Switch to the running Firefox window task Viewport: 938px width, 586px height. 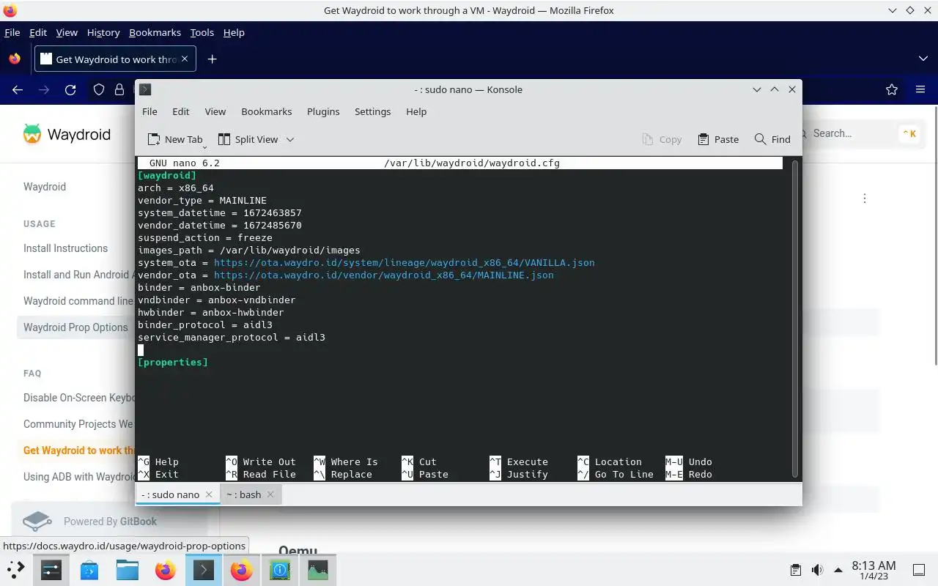point(242,569)
